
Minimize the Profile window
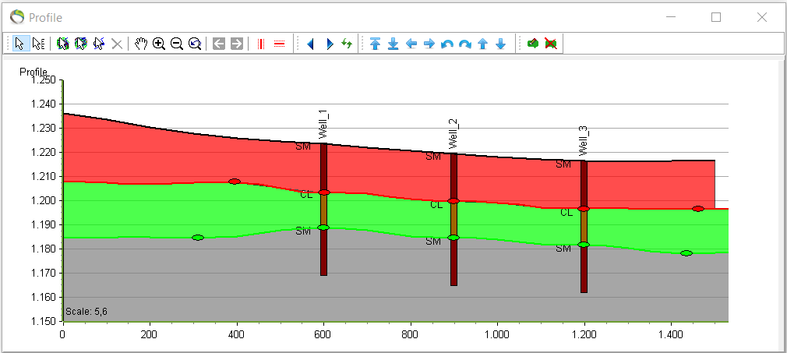(x=671, y=17)
